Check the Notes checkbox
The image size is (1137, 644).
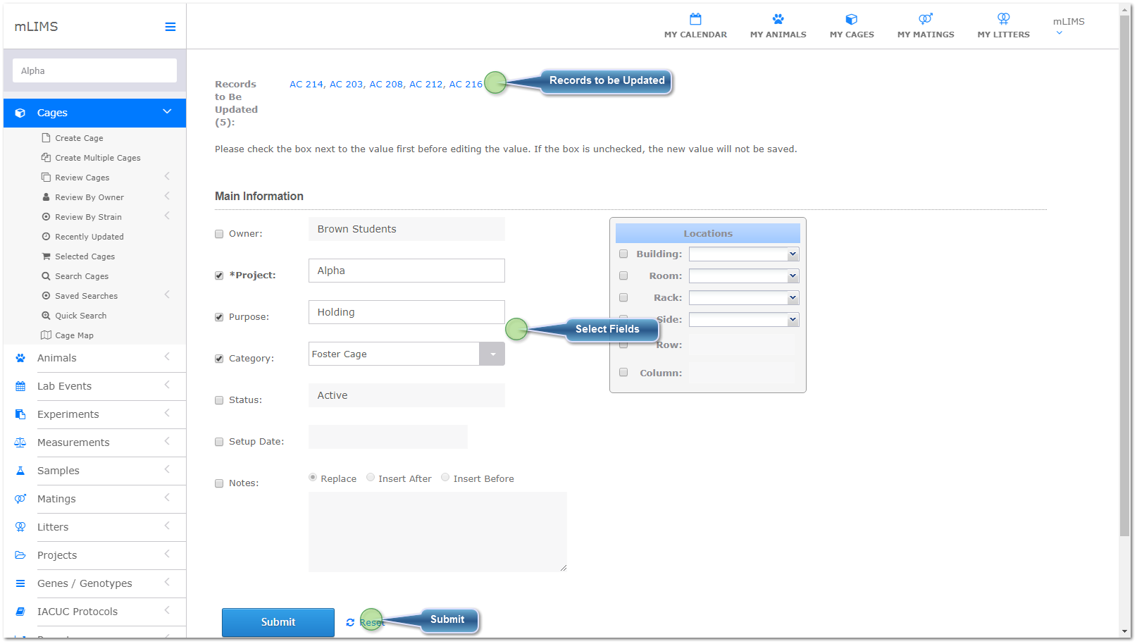(x=219, y=483)
